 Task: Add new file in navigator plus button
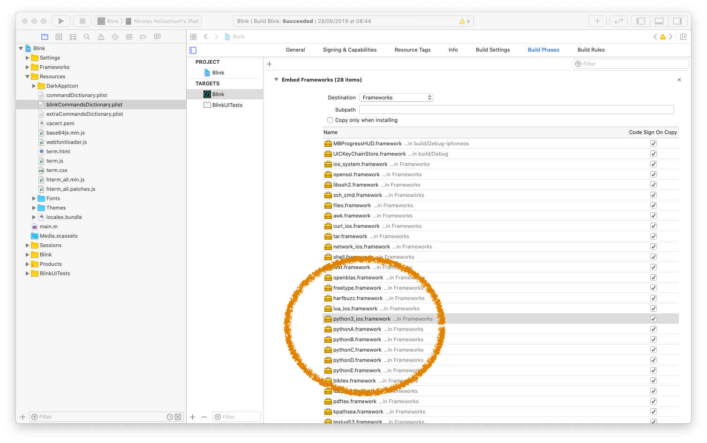tap(23, 417)
